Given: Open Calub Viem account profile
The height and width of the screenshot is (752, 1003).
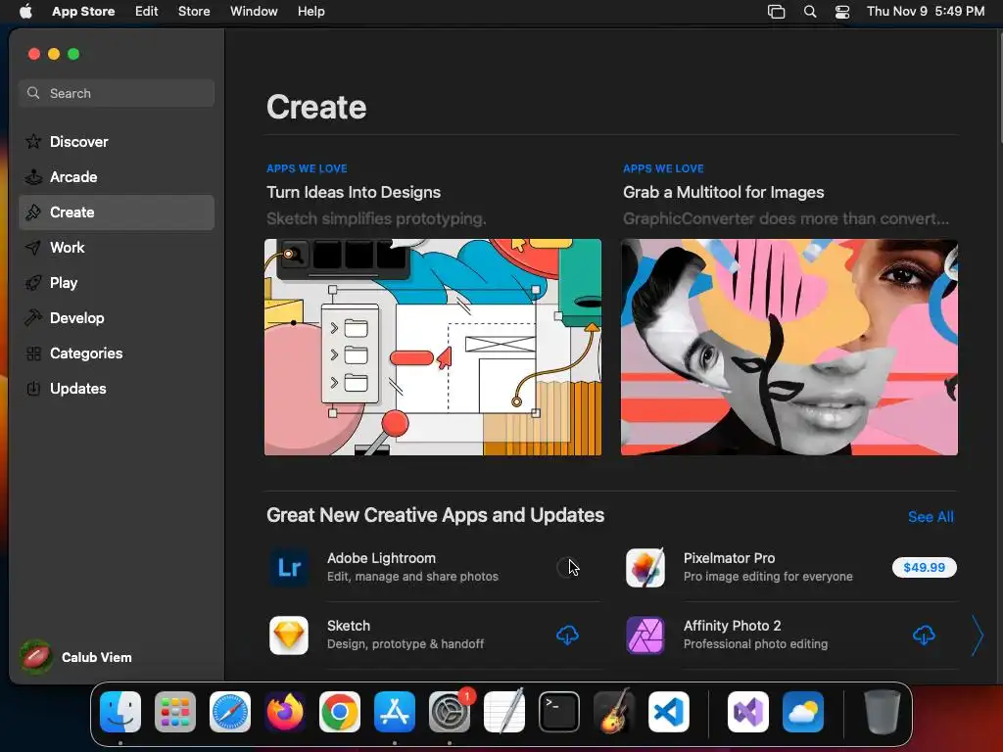Looking at the screenshot, I should tap(75, 657).
